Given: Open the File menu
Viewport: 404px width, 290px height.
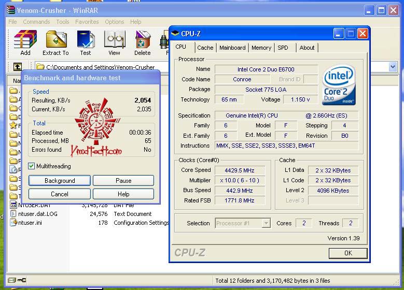Looking at the screenshot, I should 12,22.
